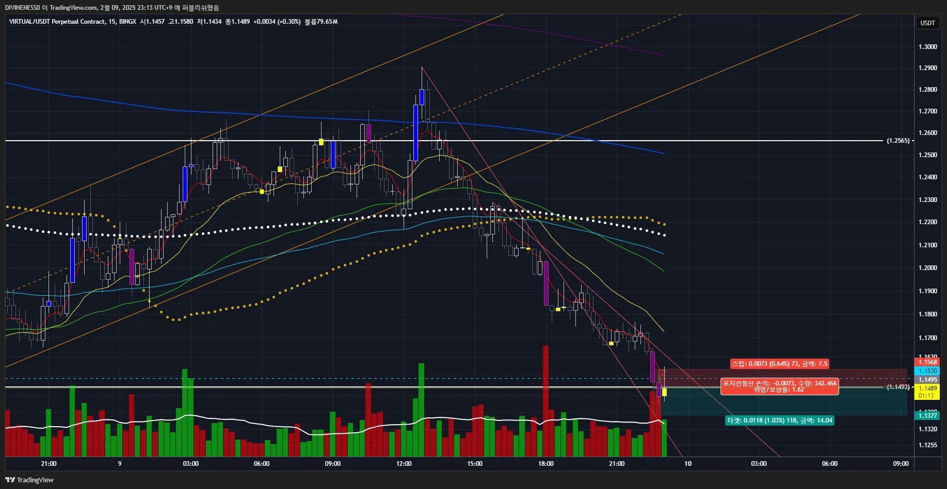Click the close value 종1.1489
This screenshot has height=489, width=947.
pyautogui.click(x=237, y=22)
